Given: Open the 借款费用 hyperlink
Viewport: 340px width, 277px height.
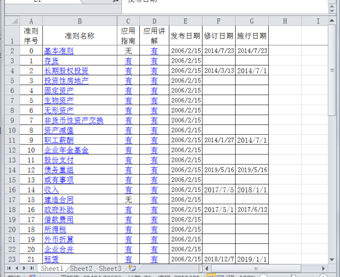Looking at the screenshot, I should pyautogui.click(x=59, y=219).
